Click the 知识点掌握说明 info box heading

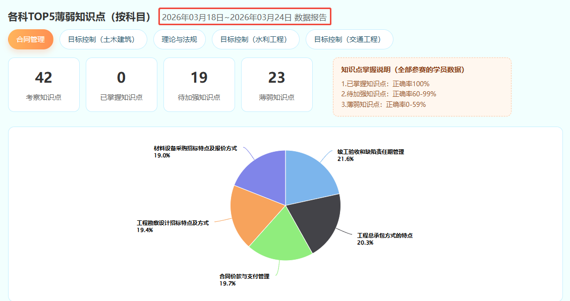click(403, 70)
